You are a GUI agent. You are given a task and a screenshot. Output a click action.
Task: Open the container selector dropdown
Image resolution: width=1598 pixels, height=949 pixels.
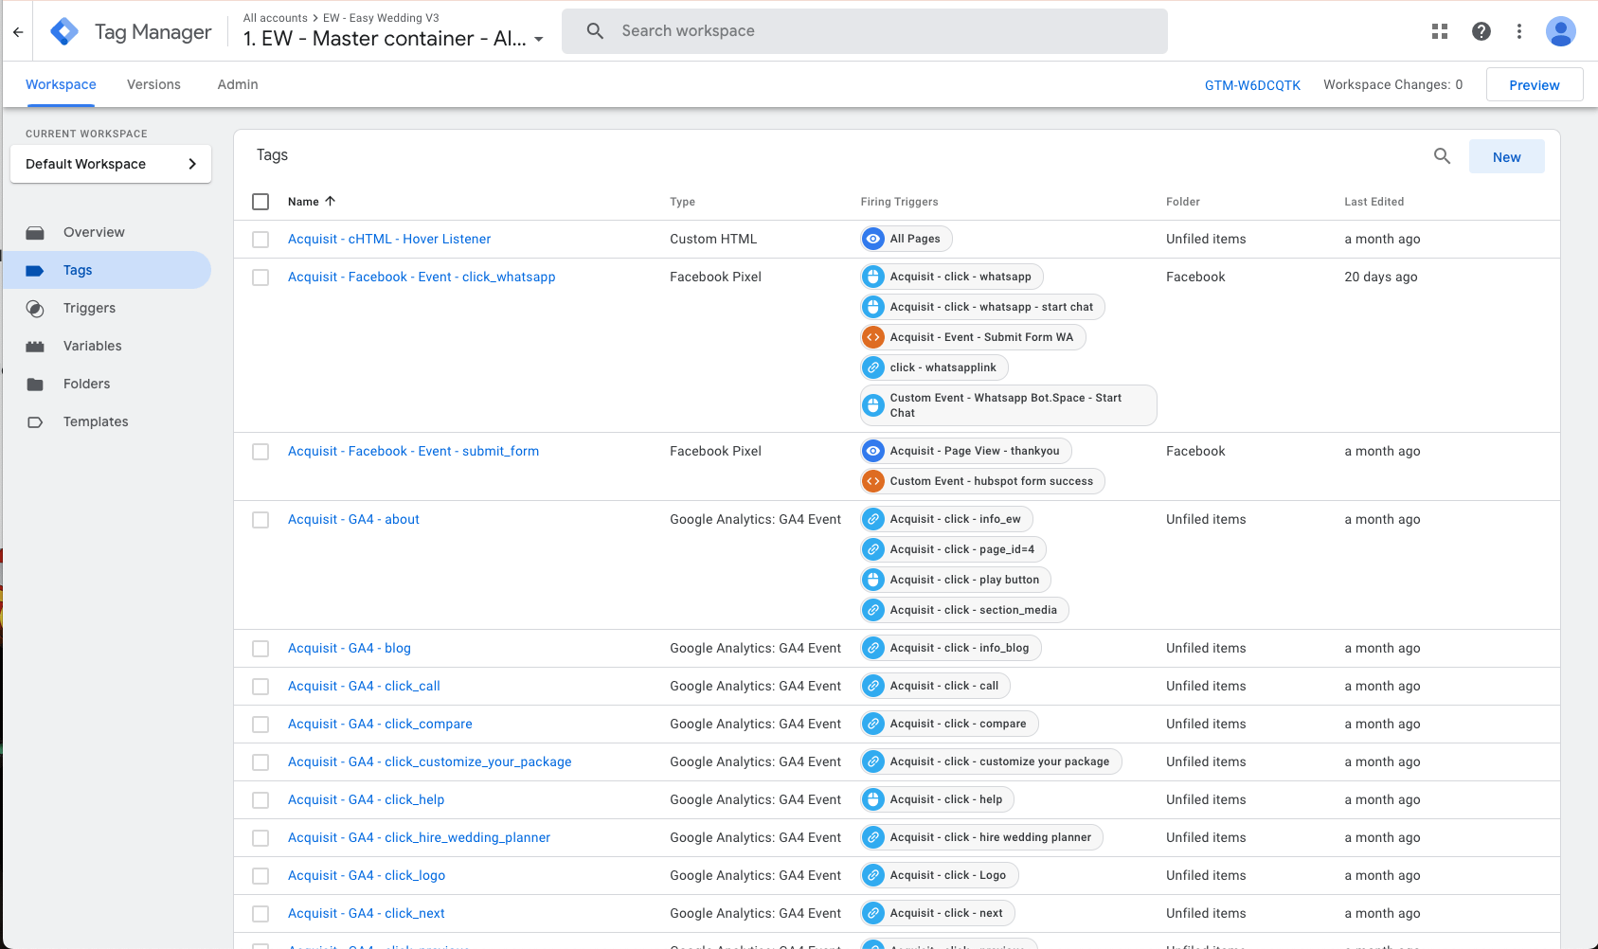tap(393, 39)
